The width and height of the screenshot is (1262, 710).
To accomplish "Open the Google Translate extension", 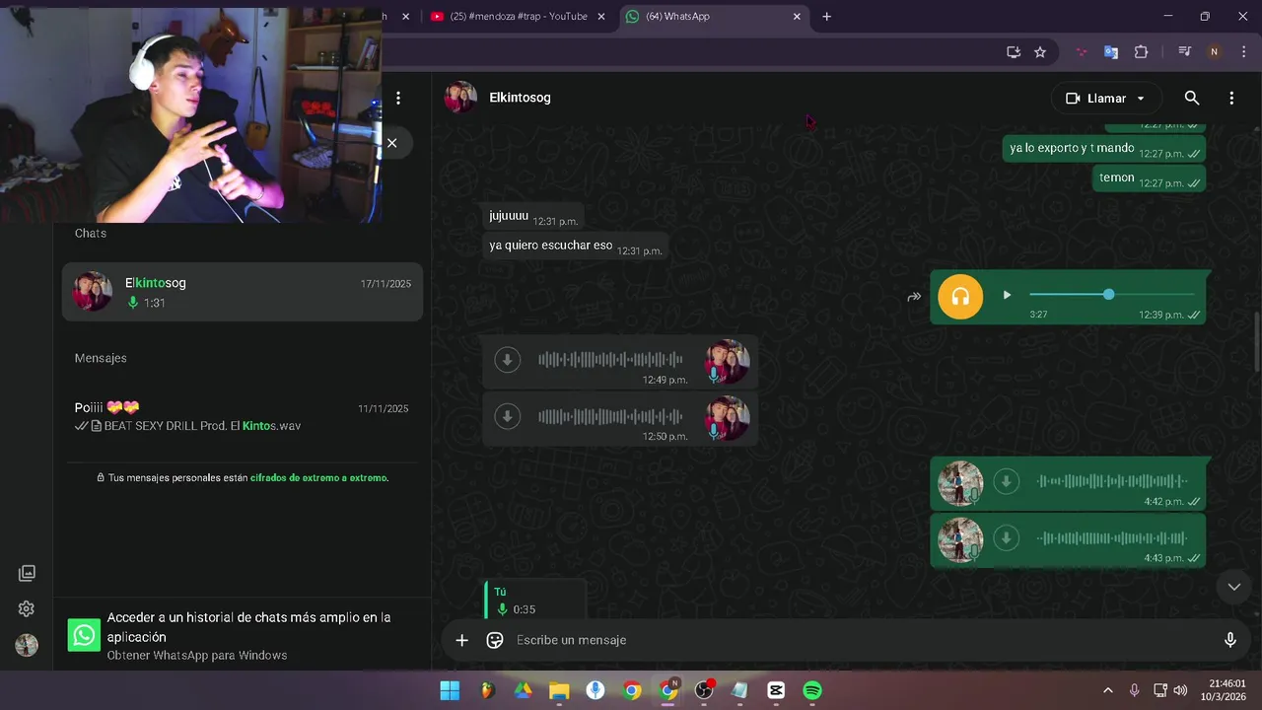I will click(x=1111, y=52).
